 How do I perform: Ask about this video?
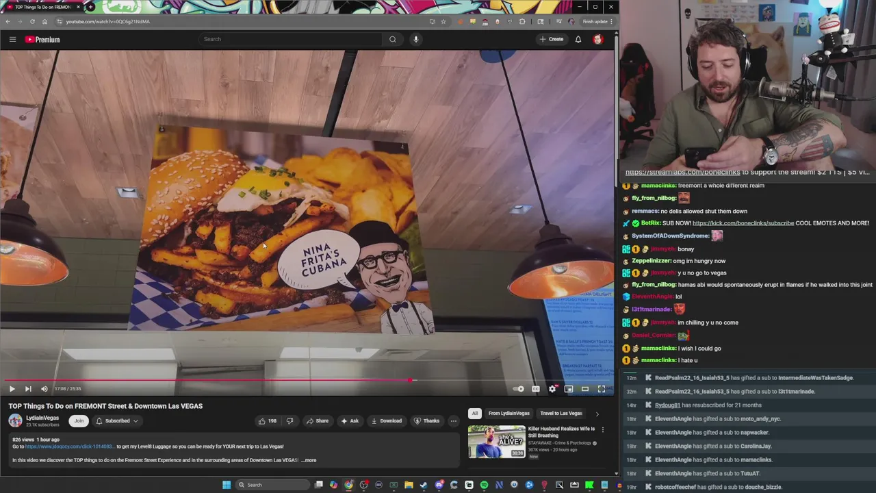coord(350,421)
